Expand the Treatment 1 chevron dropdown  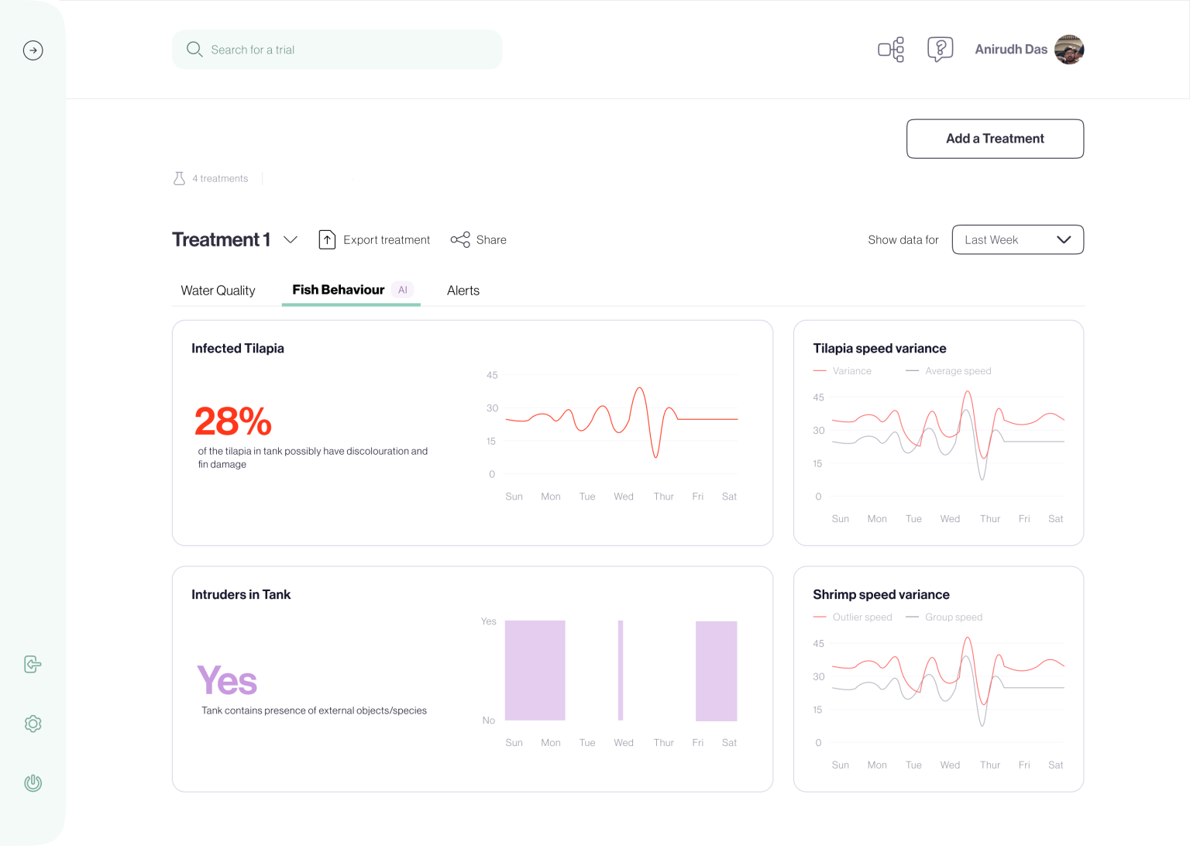(291, 240)
